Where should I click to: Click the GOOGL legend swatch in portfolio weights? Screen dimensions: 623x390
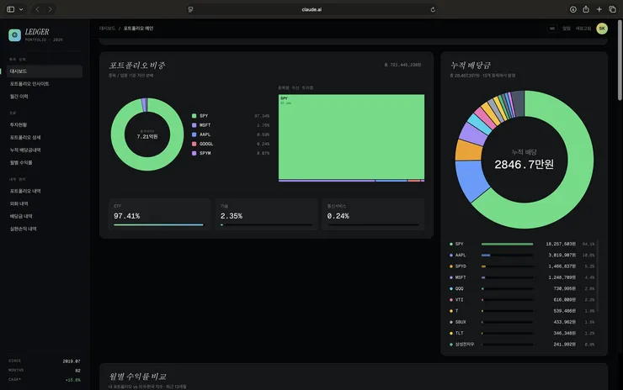pyautogui.click(x=194, y=144)
